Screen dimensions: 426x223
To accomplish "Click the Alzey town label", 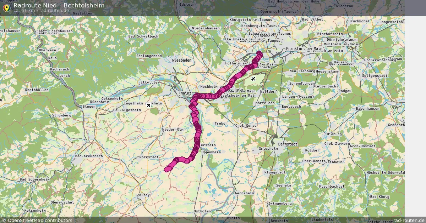I will point(144,195).
